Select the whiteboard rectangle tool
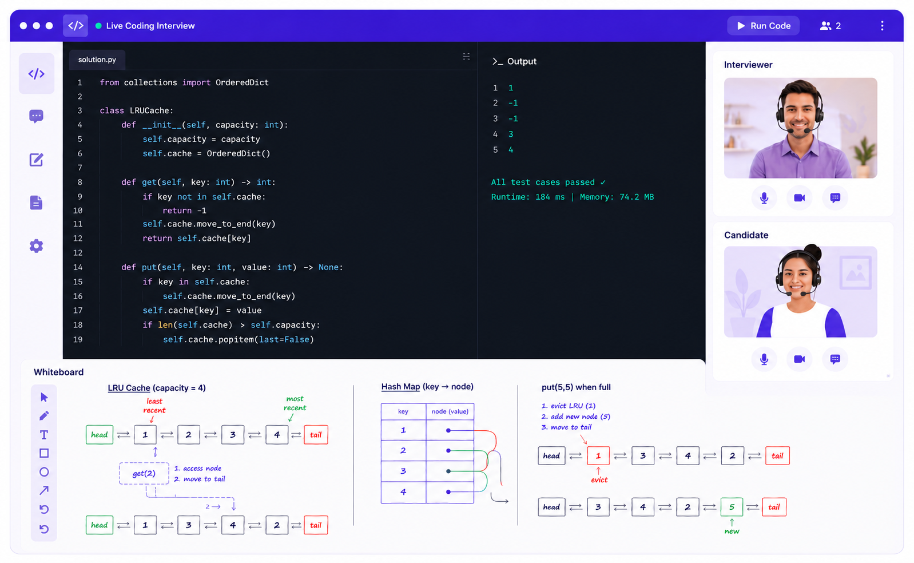The image size is (914, 563). 44,453
